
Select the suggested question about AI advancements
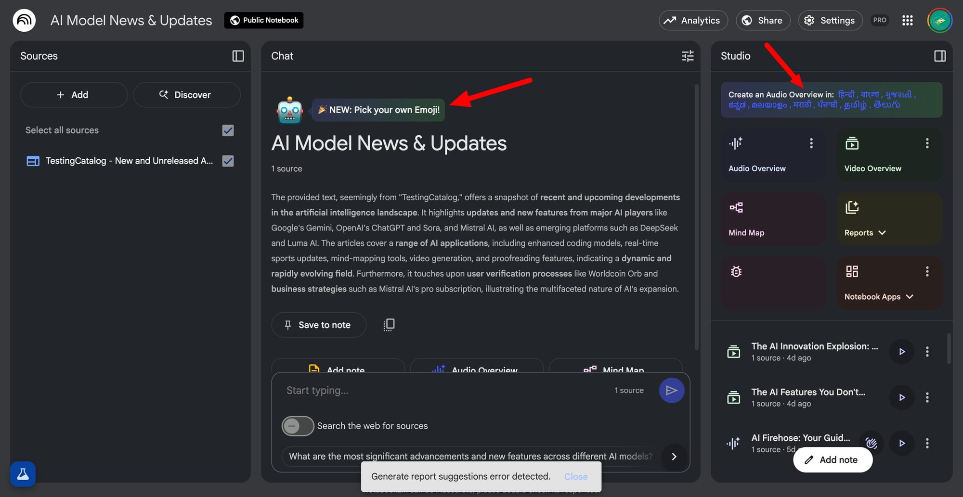tap(470, 457)
